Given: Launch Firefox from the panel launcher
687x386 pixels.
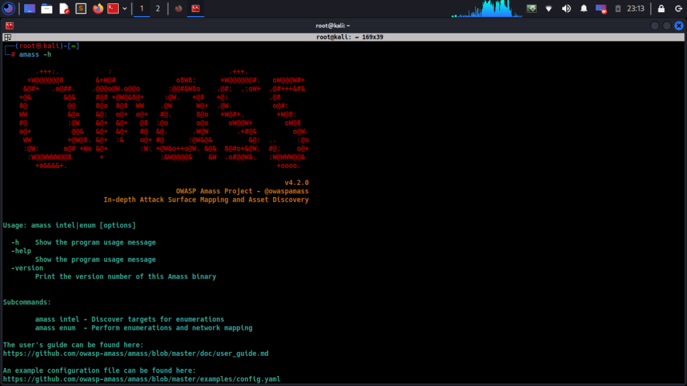Looking at the screenshot, I should tap(98, 8).
